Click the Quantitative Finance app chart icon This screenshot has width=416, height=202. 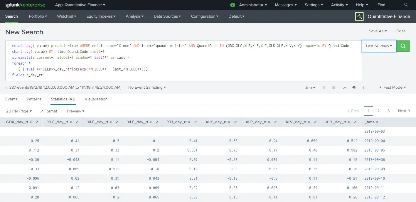(x=359, y=16)
